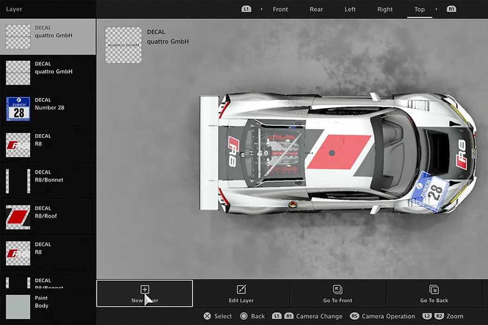Select the R8/Roof decal layer
Screen dimensions: 488x325
[x=48, y=217]
